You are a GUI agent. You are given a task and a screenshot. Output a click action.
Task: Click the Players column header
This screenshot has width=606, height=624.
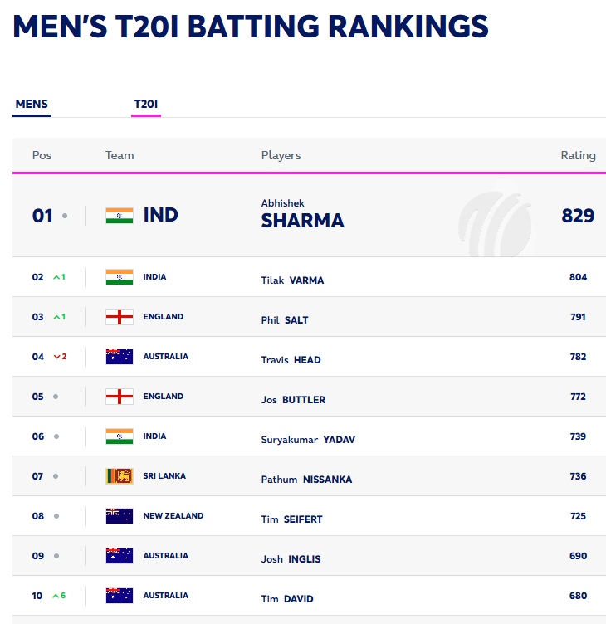click(x=281, y=155)
